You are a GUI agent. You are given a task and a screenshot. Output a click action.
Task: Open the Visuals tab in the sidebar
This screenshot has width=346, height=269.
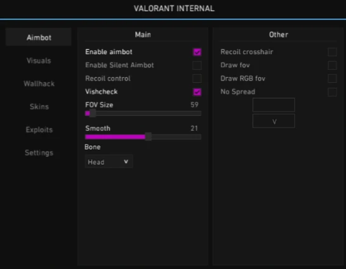[x=39, y=60]
